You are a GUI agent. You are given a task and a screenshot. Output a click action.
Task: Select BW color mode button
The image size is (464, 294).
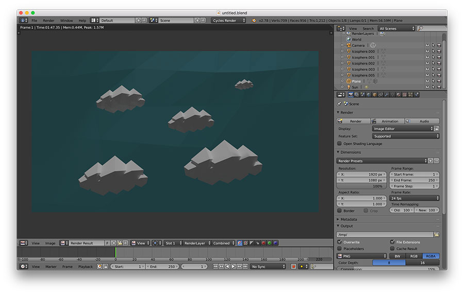[x=397, y=256]
